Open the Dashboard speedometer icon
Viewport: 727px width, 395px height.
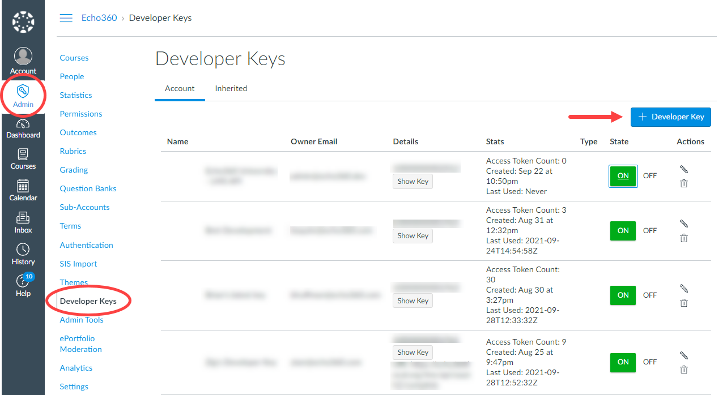(23, 124)
